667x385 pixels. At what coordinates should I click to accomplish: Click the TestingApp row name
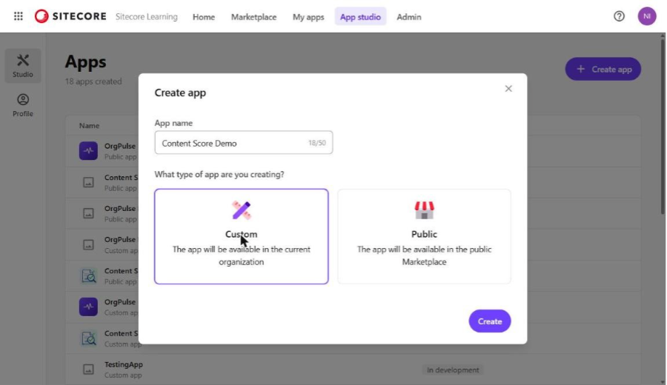pos(124,364)
